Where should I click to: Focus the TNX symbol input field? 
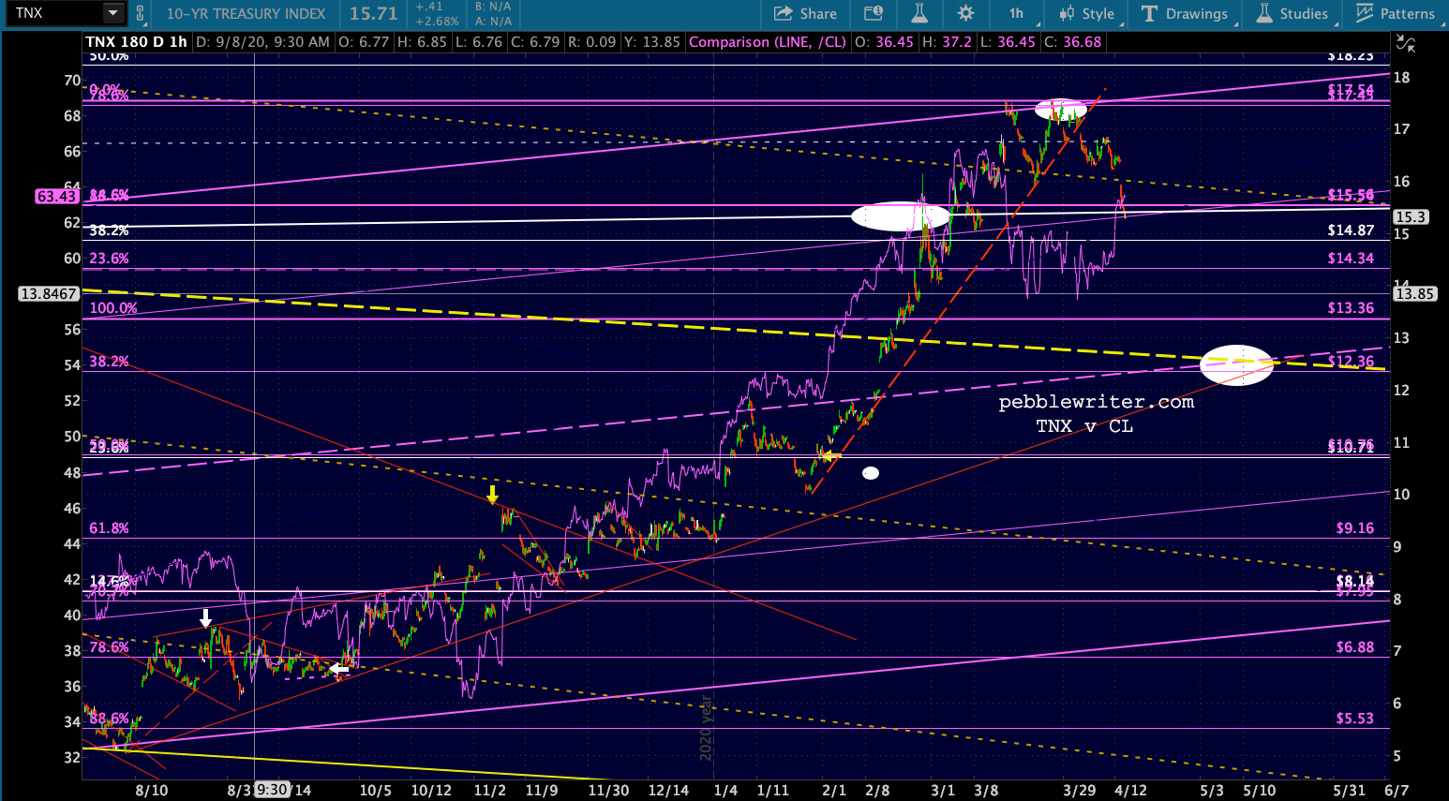point(56,13)
